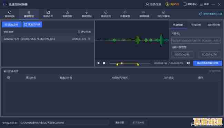This screenshot has height=128, width=224.
Task: Remove the mp3 file using its X icon
Action: coord(89,39)
